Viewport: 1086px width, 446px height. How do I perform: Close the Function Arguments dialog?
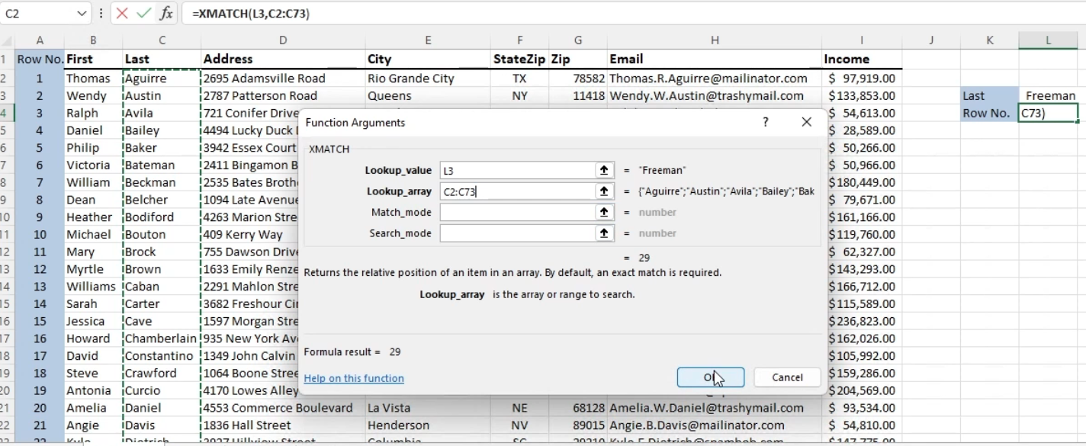(x=806, y=122)
